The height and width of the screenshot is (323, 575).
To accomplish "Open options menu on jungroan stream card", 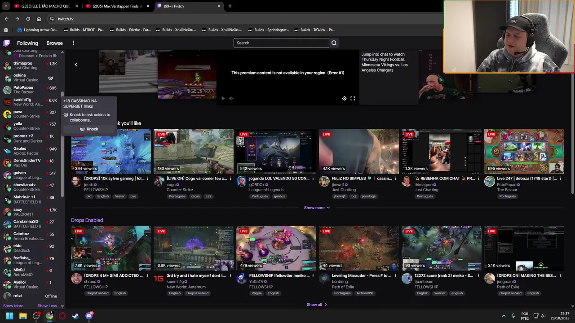I will (561, 275).
